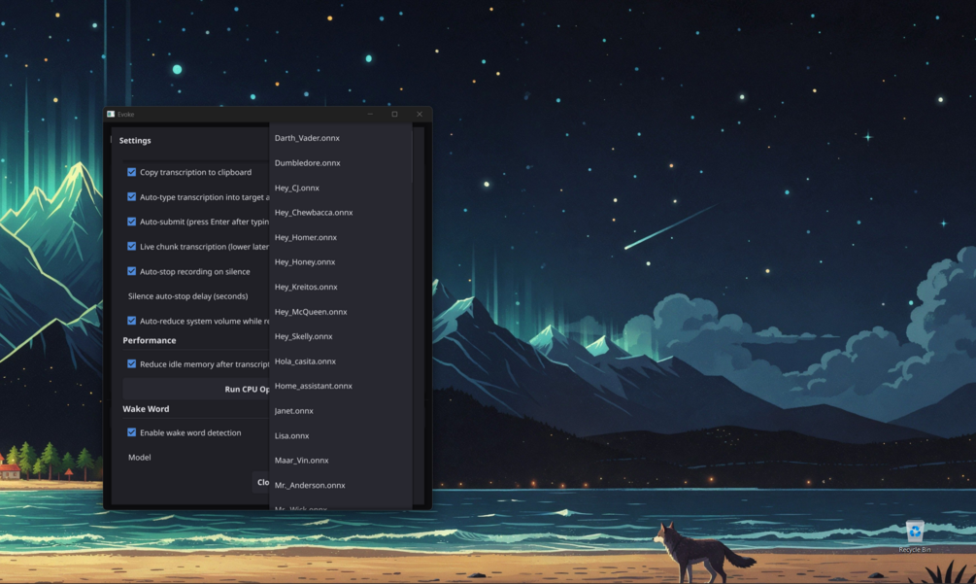This screenshot has height=584, width=976.
Task: Click the Evoke app icon in title bar
Action: pyautogui.click(x=111, y=114)
